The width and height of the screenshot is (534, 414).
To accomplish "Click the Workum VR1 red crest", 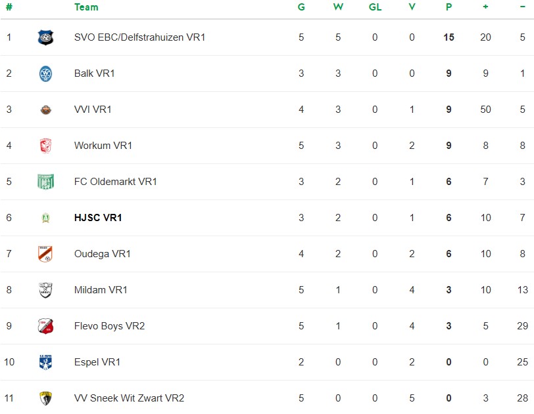I will coord(45,146).
